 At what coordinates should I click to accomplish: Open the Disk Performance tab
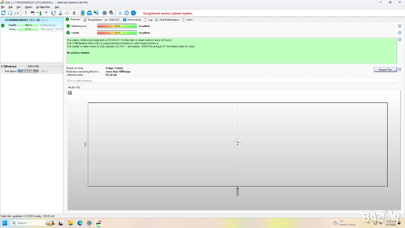point(167,19)
